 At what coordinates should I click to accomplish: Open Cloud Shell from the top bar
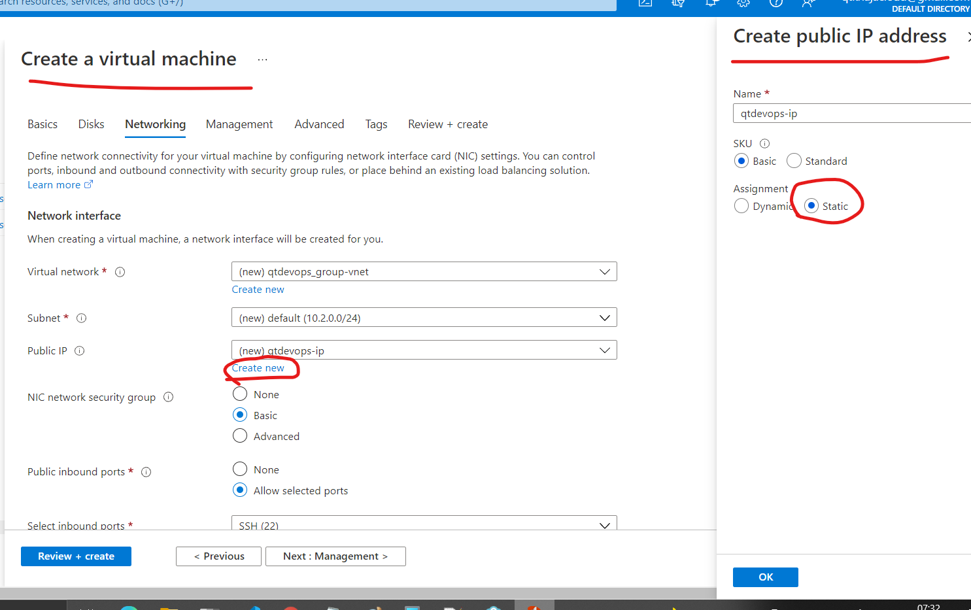645,3
